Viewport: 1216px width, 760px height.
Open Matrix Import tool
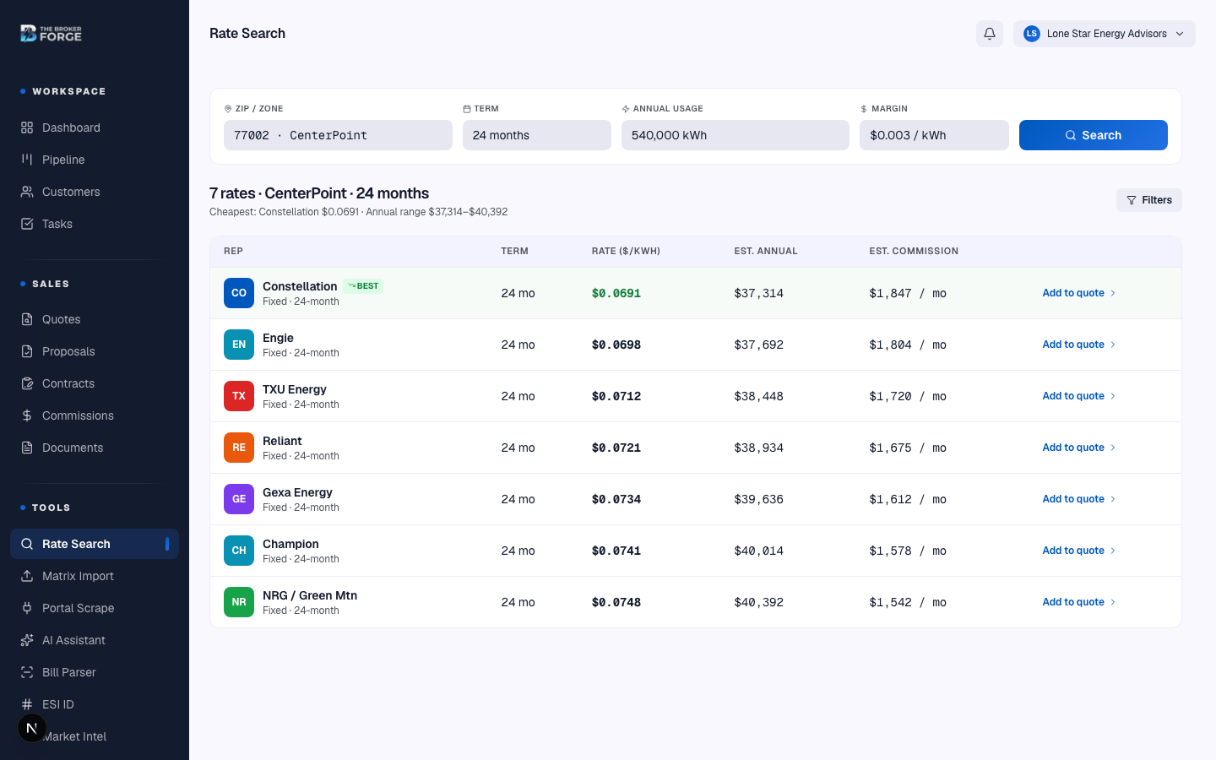[x=95, y=576]
